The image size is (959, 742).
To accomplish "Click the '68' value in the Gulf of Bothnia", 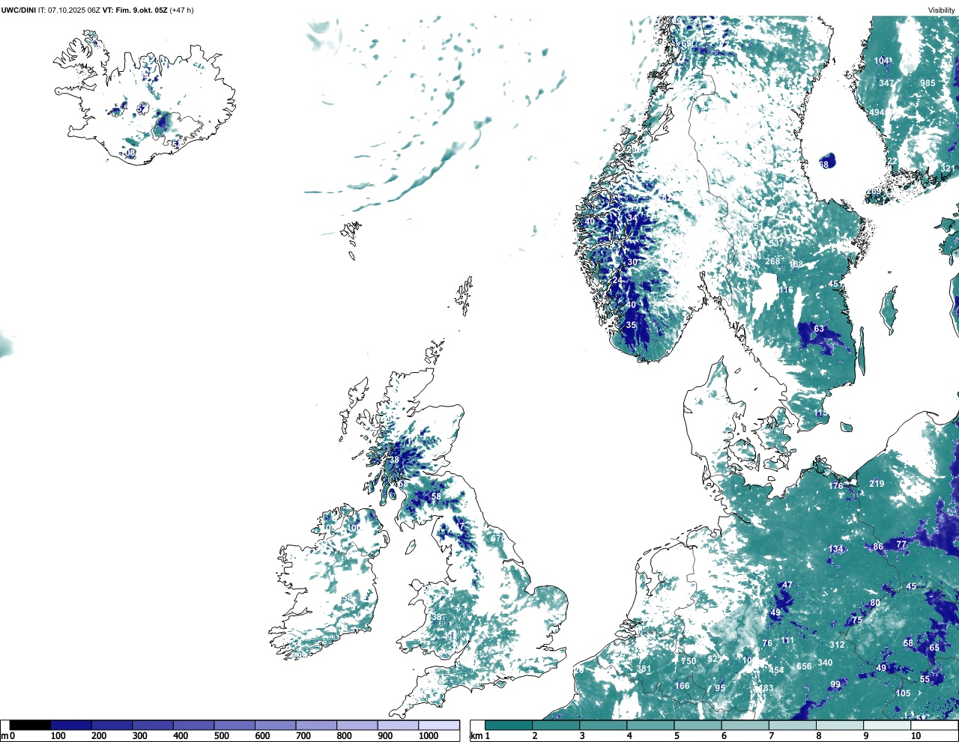I will click(824, 165).
